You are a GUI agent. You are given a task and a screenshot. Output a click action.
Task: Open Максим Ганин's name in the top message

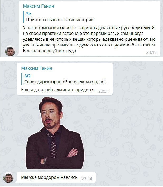tap(39, 6)
